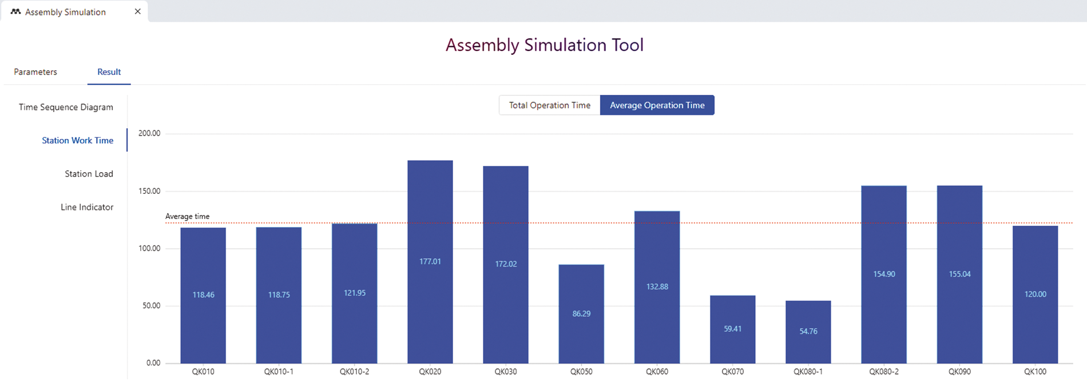Open Time Sequence Diagram view

coord(66,108)
